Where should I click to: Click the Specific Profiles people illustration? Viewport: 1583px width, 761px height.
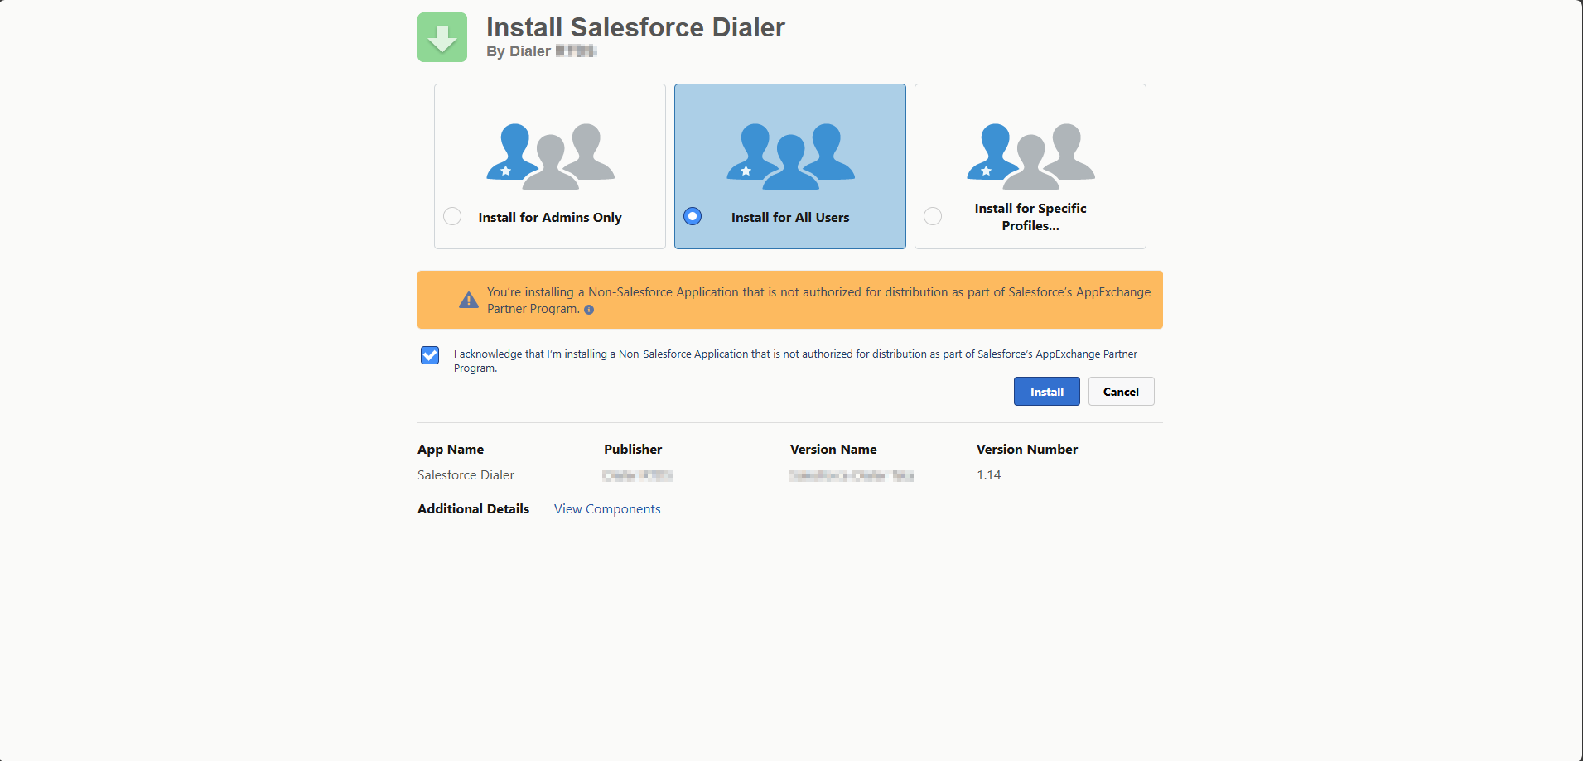click(1030, 157)
